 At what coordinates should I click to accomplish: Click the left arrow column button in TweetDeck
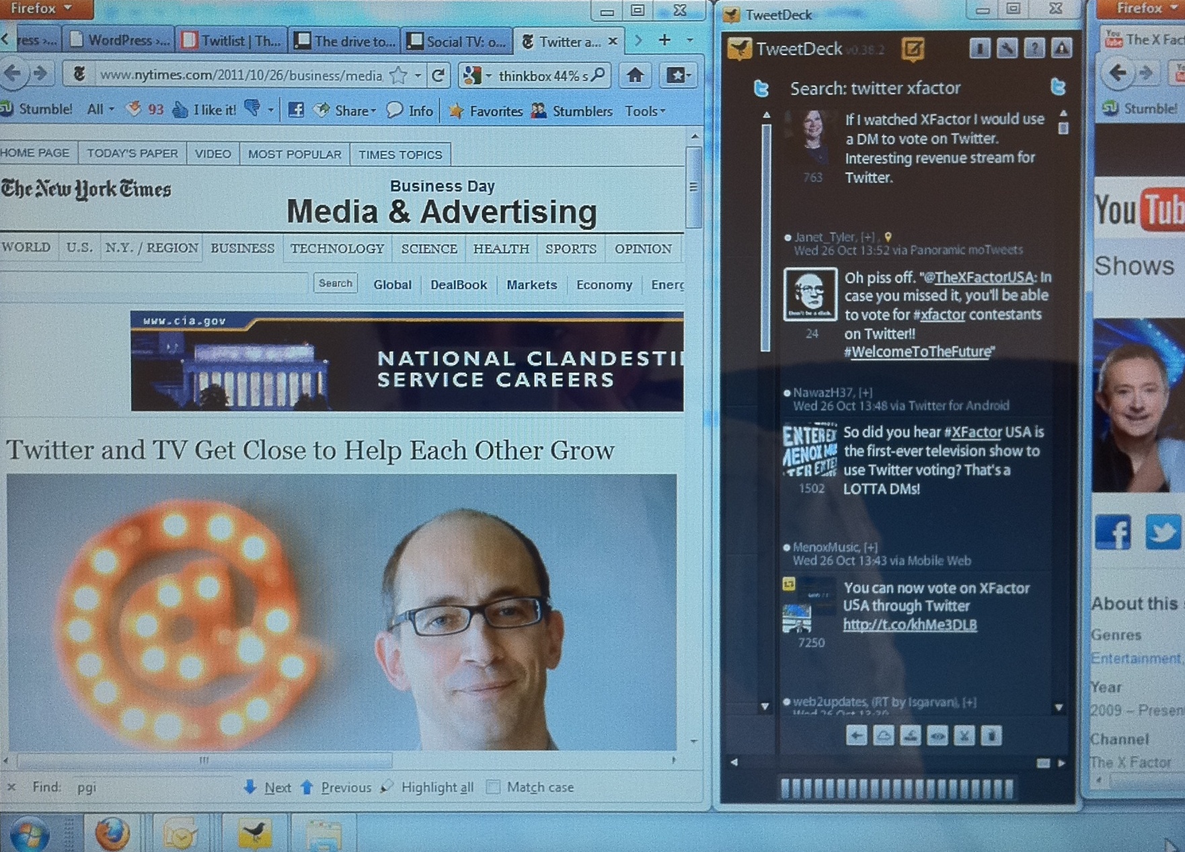coord(856,736)
